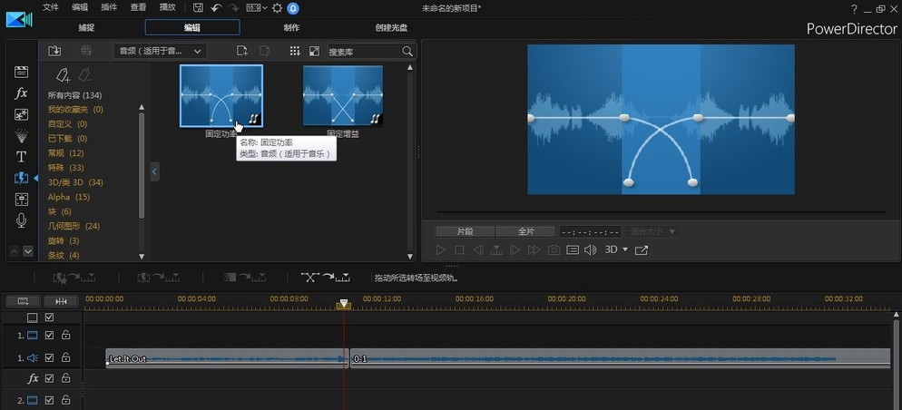The height and width of the screenshot is (410, 902).
Task: Click the preview volume speaker icon
Action: pyautogui.click(x=590, y=249)
